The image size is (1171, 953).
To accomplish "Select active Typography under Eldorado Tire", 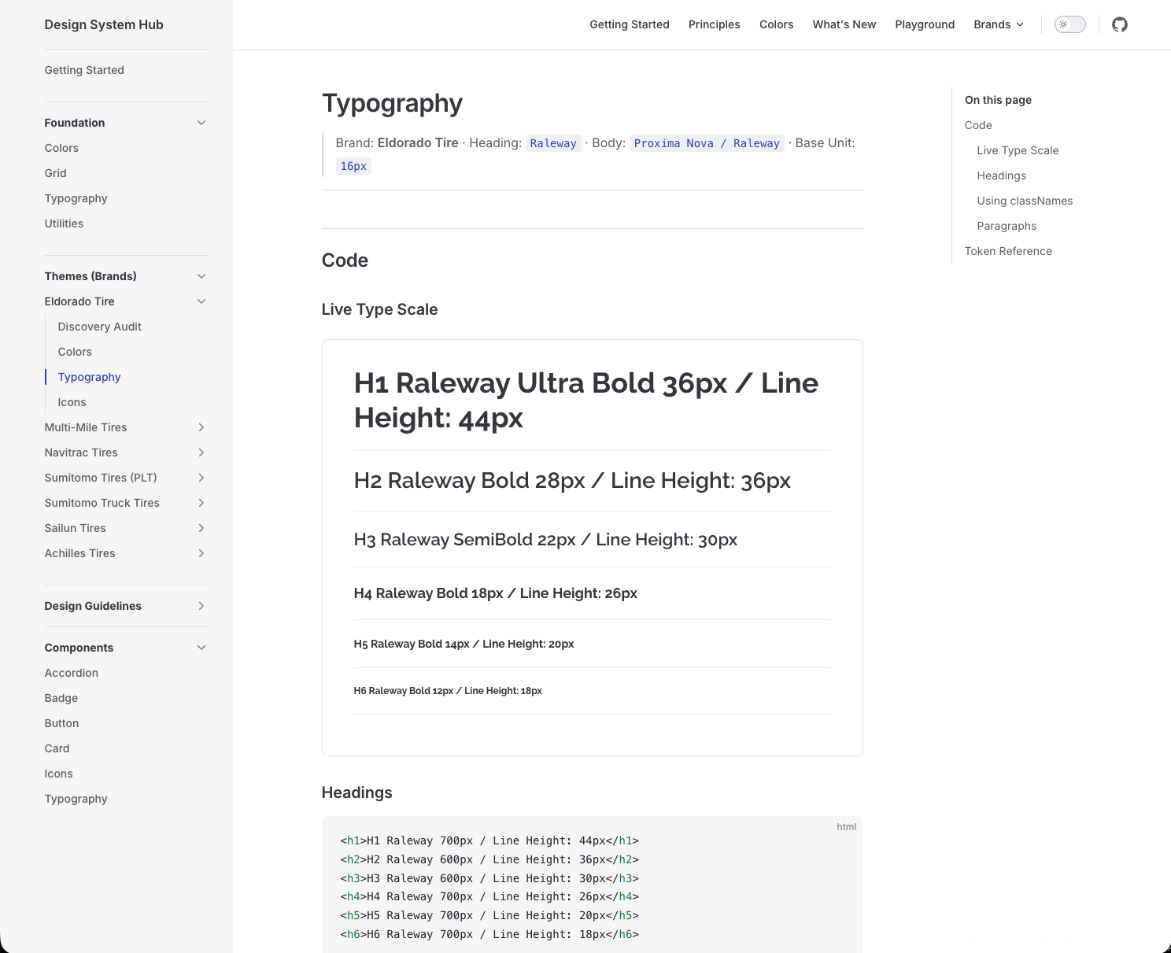I will [90, 377].
